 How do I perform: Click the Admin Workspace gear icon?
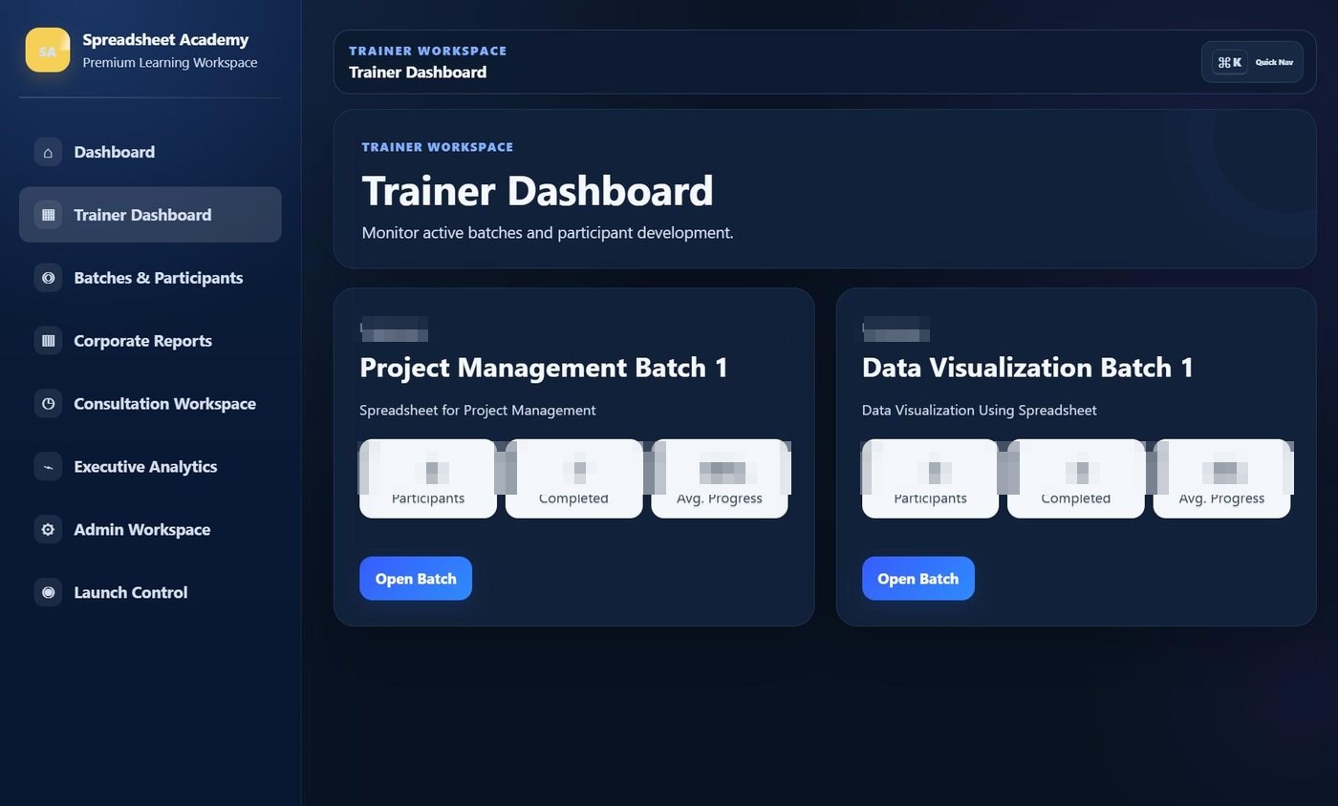(48, 530)
